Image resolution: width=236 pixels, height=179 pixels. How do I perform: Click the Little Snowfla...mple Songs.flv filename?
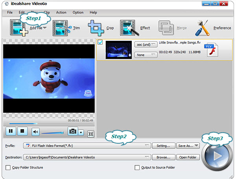(x=180, y=42)
